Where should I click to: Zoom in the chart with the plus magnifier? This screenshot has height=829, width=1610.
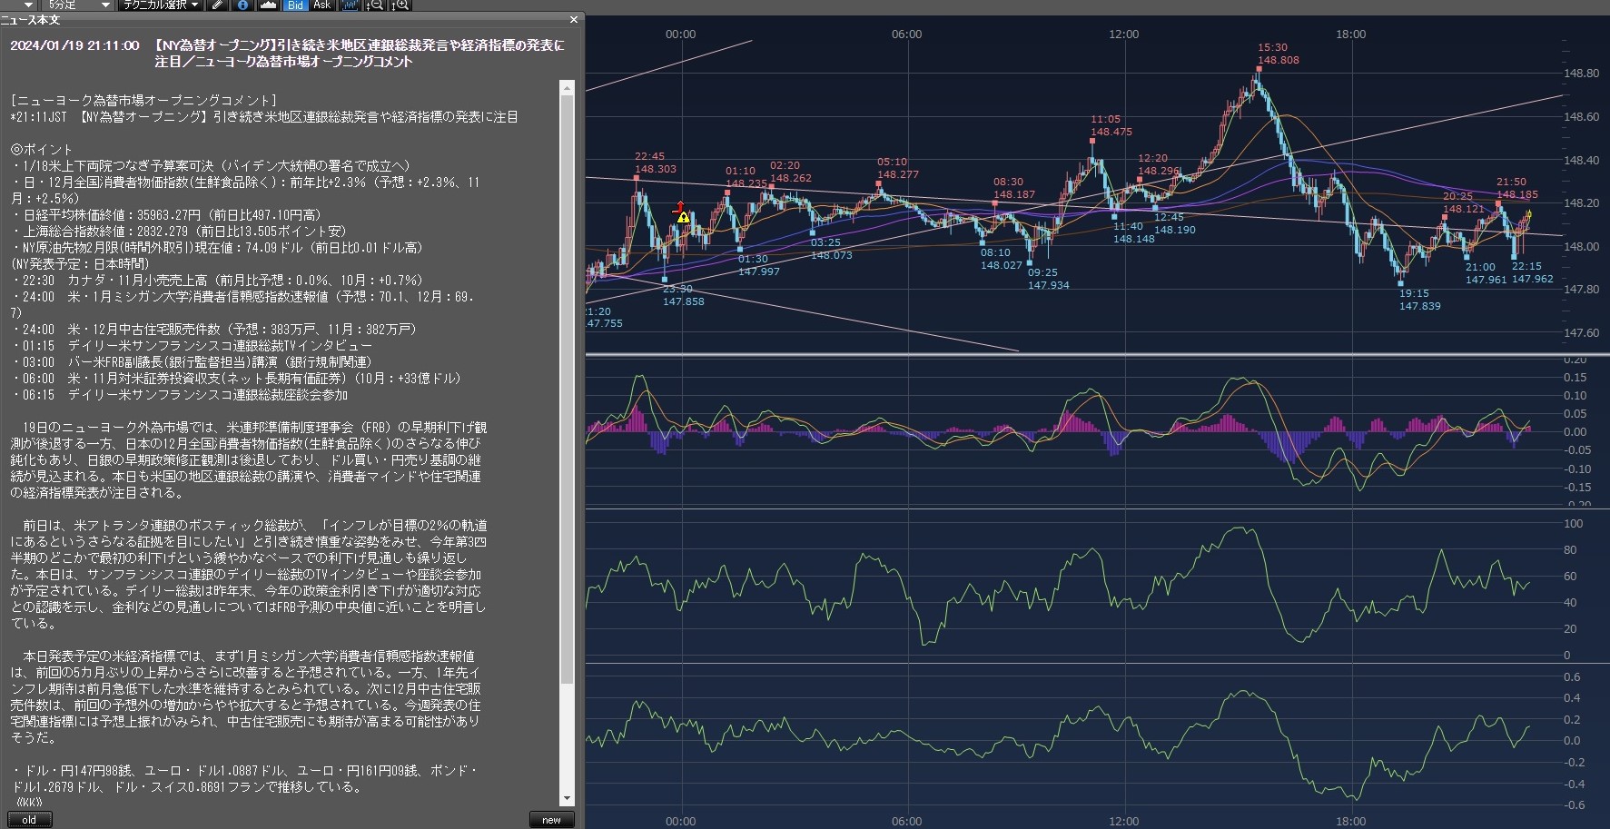400,5
